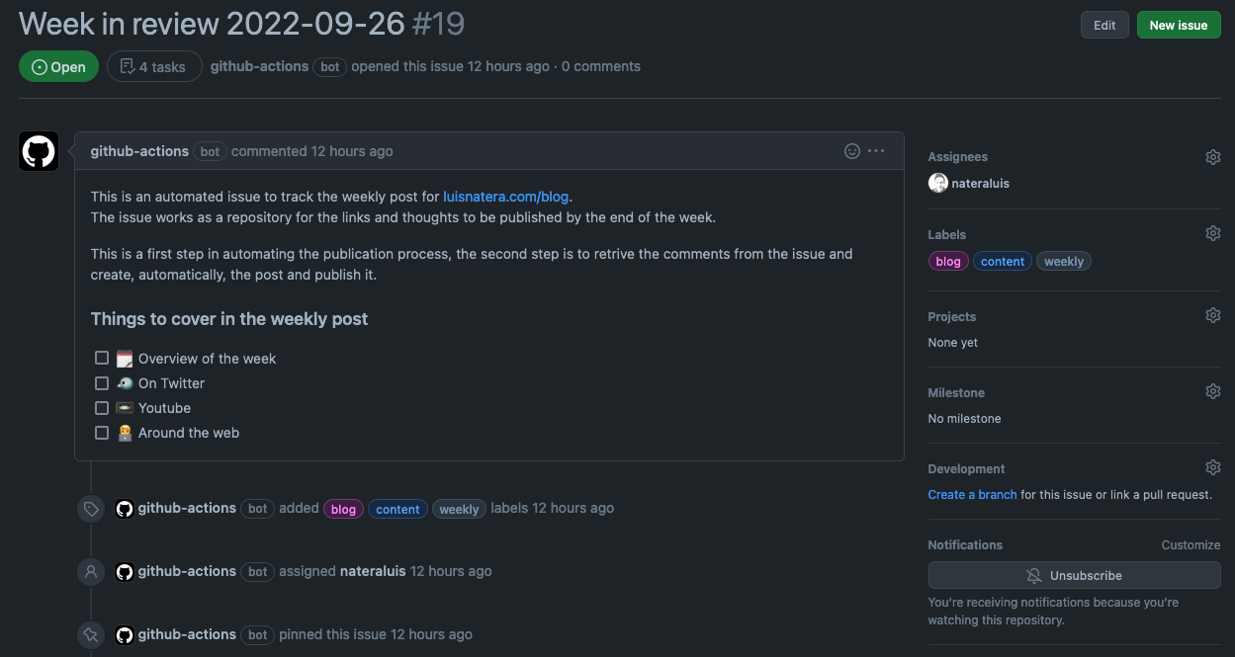1235x657 pixels.
Task: Click the weekly label in the sidebar
Action: [x=1064, y=262]
